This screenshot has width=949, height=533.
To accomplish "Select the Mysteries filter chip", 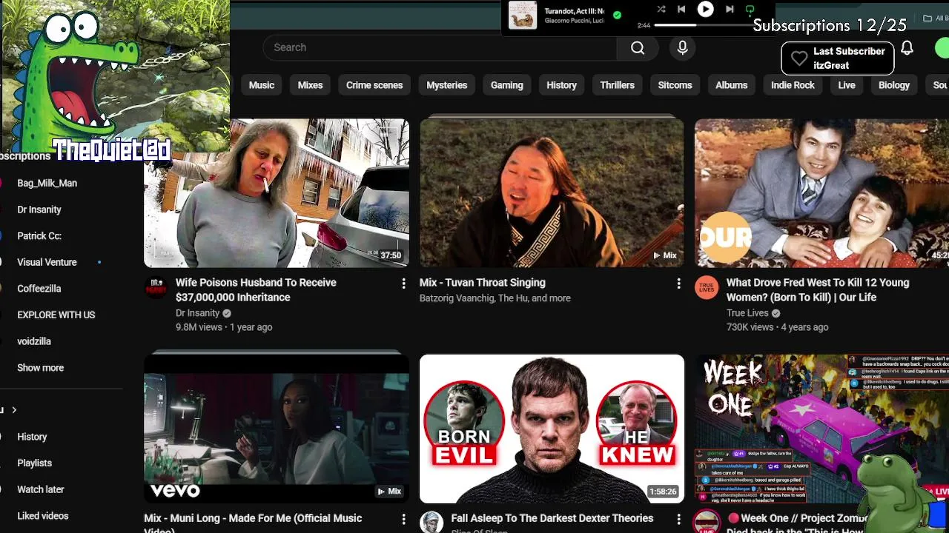I will click(x=447, y=85).
